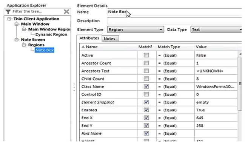245x145 pixels.
Task: Click the Name field containing Note Box
Action: (x=174, y=12)
